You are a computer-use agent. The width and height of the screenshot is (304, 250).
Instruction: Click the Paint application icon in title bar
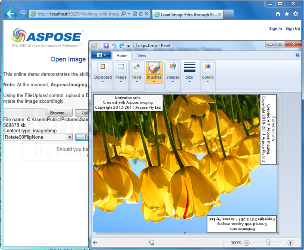pos(94,46)
